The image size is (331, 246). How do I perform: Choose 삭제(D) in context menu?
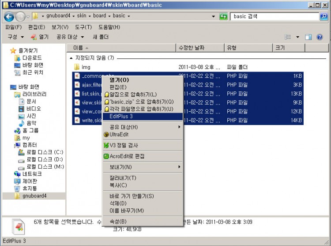(143, 203)
